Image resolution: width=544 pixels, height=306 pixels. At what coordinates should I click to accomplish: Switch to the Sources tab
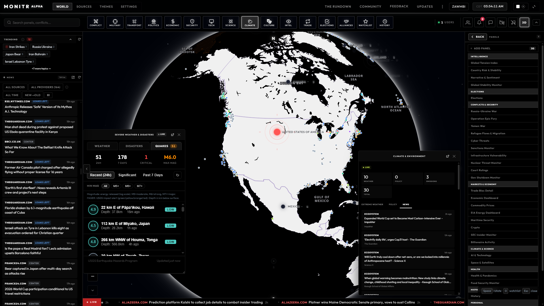click(x=84, y=7)
